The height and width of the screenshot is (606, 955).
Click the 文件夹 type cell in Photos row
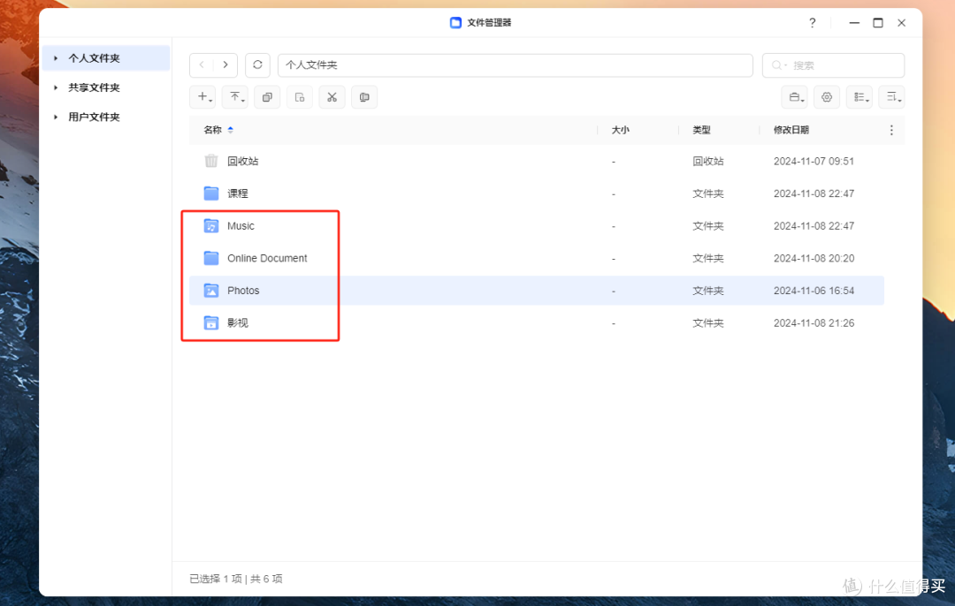(707, 291)
